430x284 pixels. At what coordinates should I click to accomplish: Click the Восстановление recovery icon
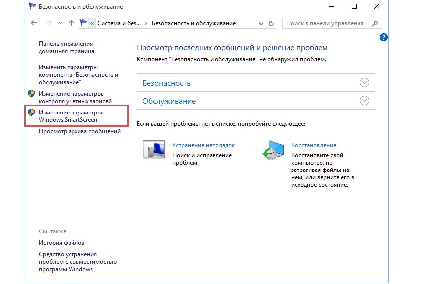[x=273, y=149]
